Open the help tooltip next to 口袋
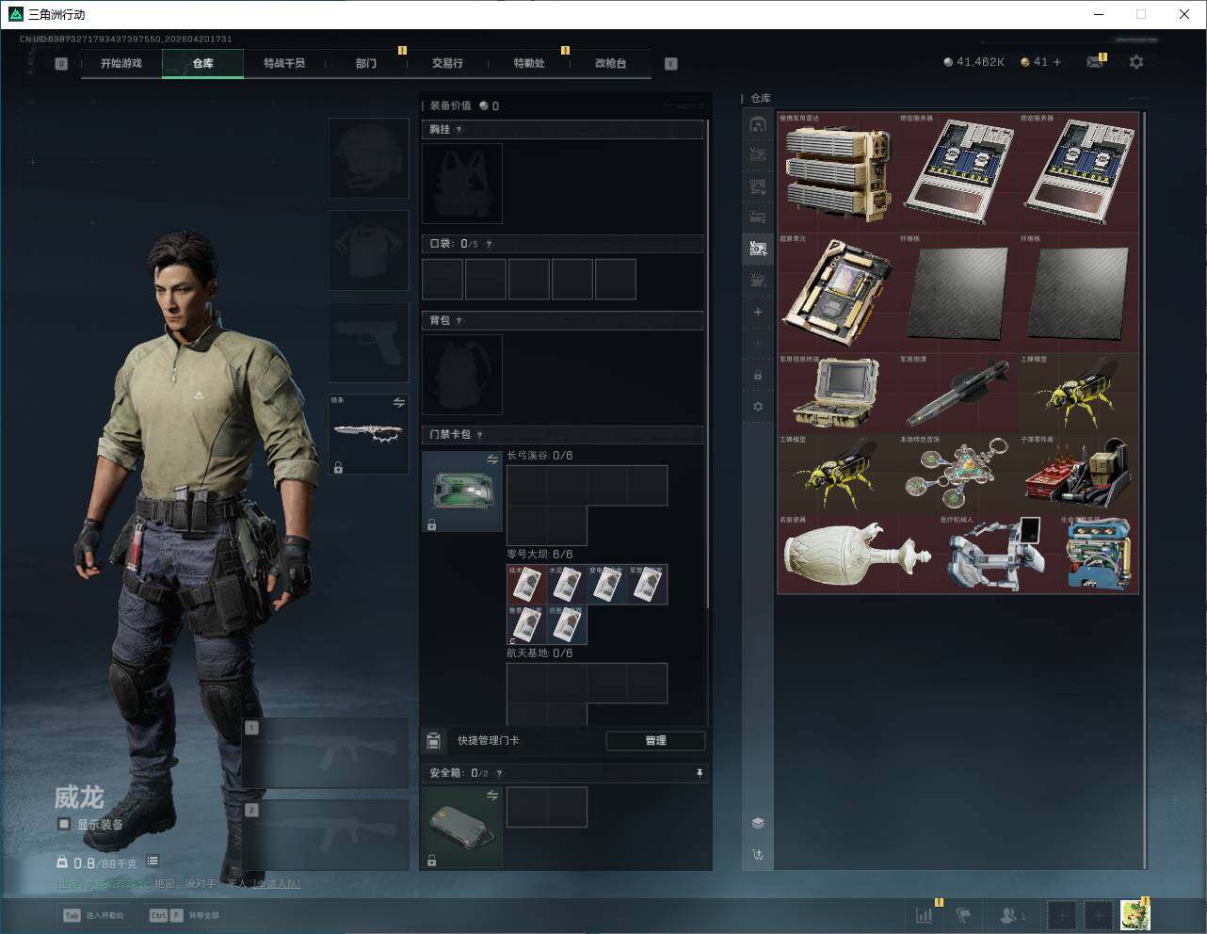 pos(489,244)
